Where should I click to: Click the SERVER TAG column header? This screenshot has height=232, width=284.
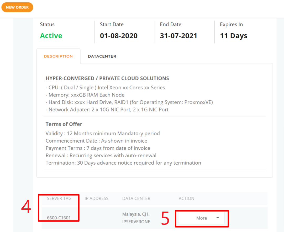click(x=59, y=198)
